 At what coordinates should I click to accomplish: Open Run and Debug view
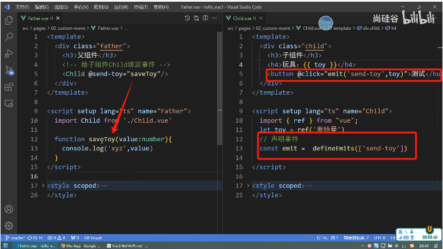tap(9, 53)
